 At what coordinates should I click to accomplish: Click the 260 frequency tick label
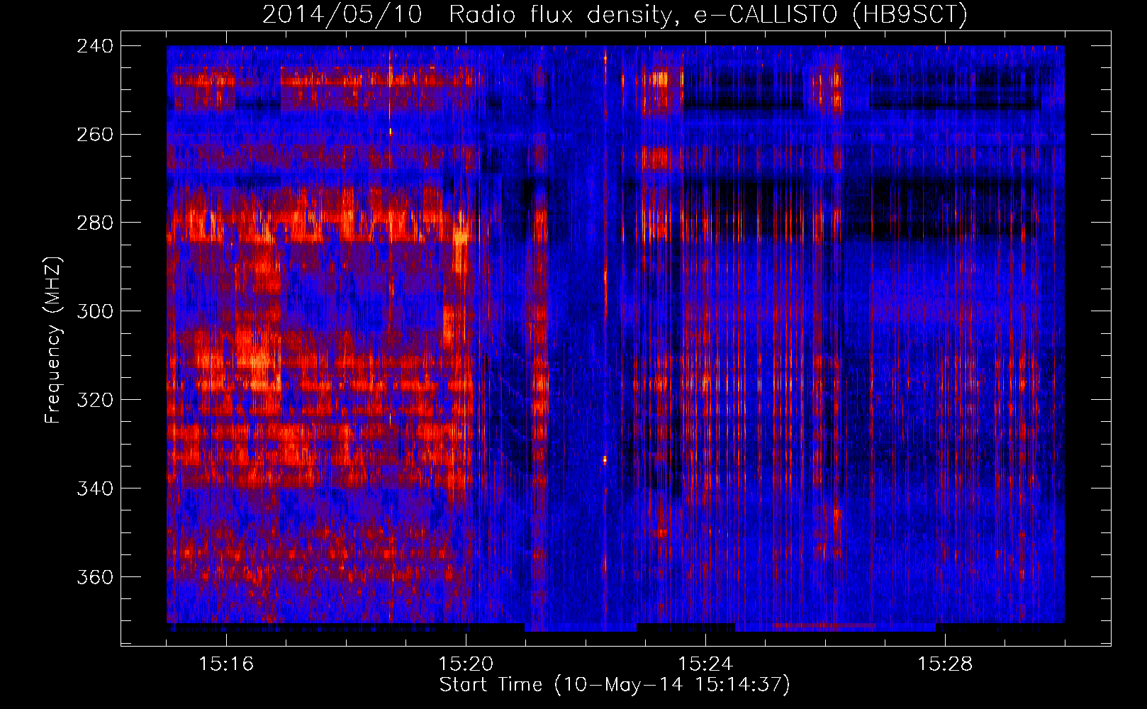tap(95, 134)
